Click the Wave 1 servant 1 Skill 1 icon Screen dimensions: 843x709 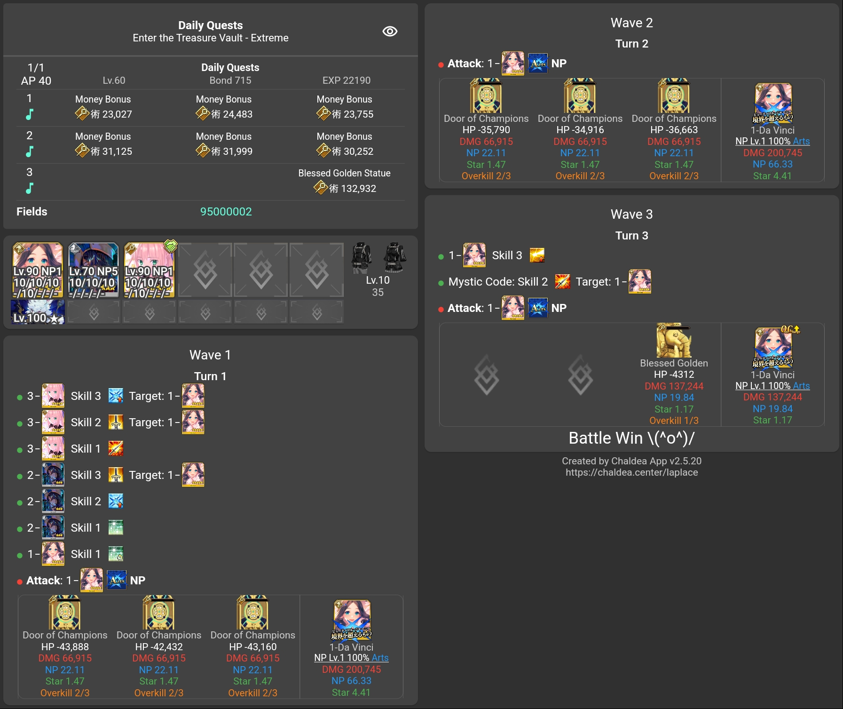pyautogui.click(x=116, y=554)
